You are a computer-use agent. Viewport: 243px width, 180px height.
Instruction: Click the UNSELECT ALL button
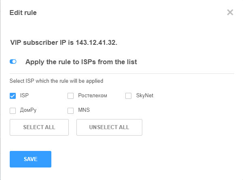click(109, 127)
